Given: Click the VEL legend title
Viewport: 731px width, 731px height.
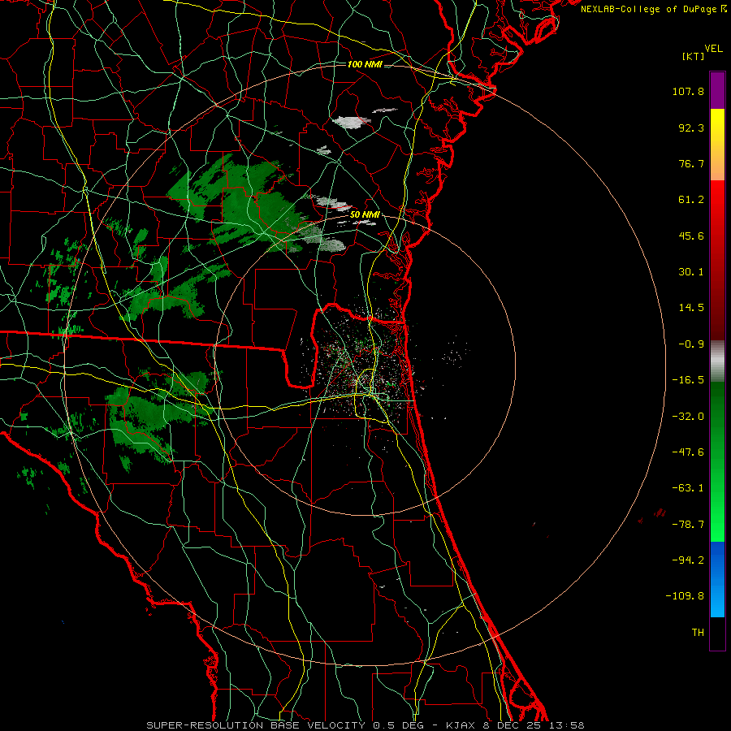Looking at the screenshot, I should [x=714, y=49].
